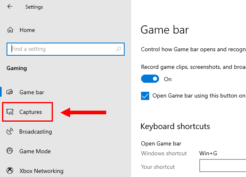Click the Gaming category label
The image size is (246, 177).
click(17, 68)
